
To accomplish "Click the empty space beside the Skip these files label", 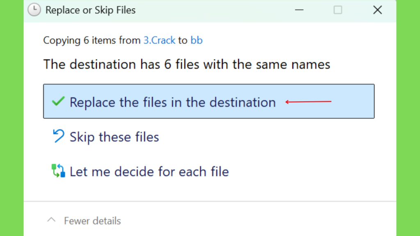I will coord(267,137).
